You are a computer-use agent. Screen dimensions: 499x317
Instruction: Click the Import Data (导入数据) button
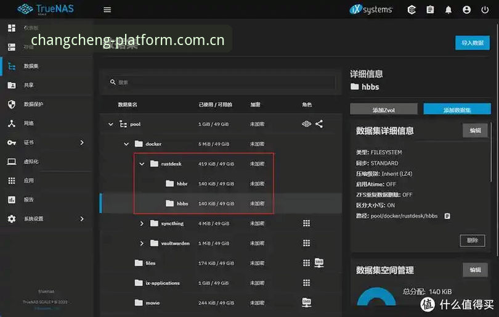[473, 43]
